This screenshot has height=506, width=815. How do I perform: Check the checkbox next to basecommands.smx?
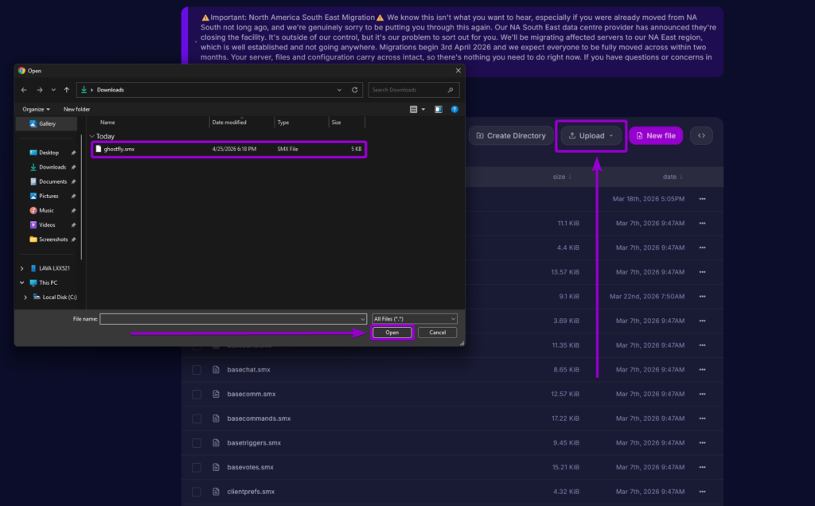tap(196, 418)
